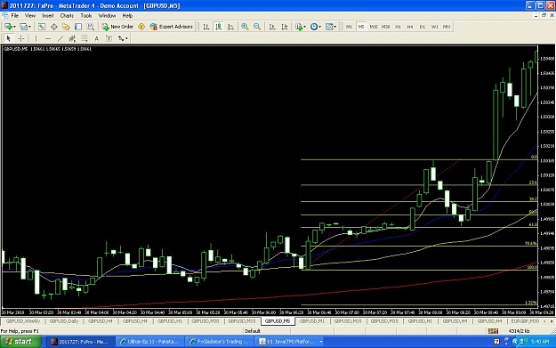Toggle chart auto scroll
This screenshot has height=348, width=556.
[272, 27]
